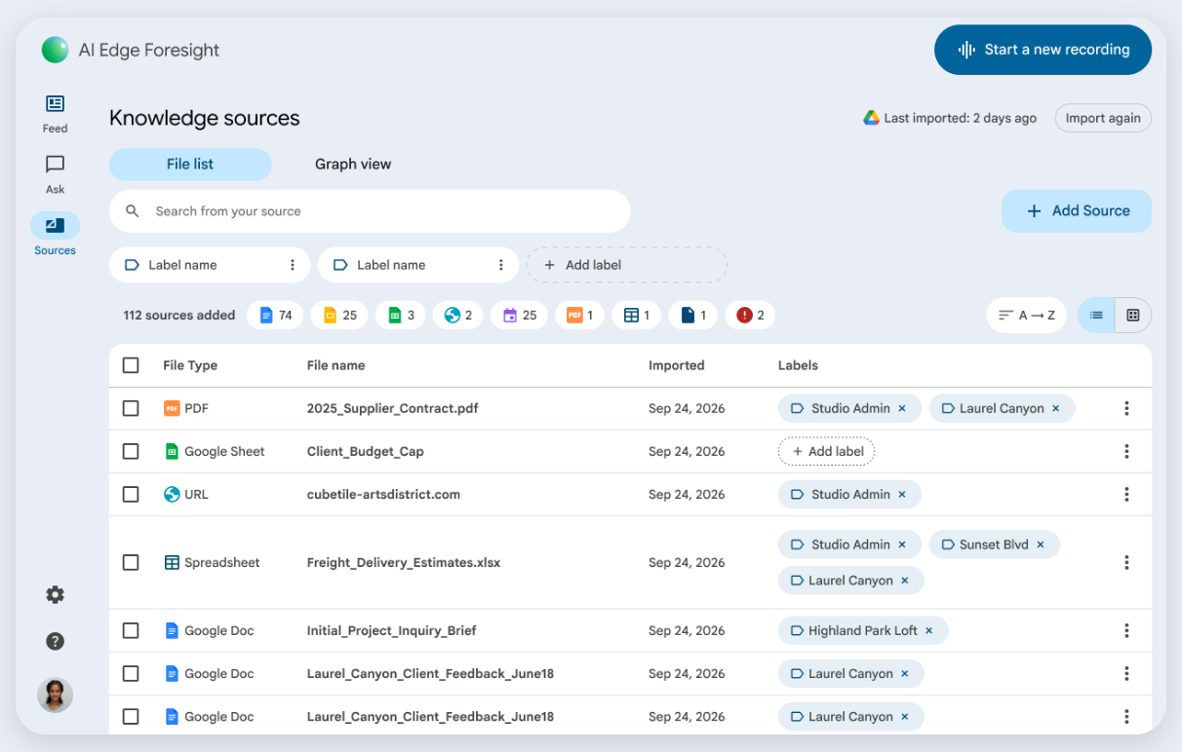
Task: Open options menu of second Label name chip
Action: pos(501,265)
